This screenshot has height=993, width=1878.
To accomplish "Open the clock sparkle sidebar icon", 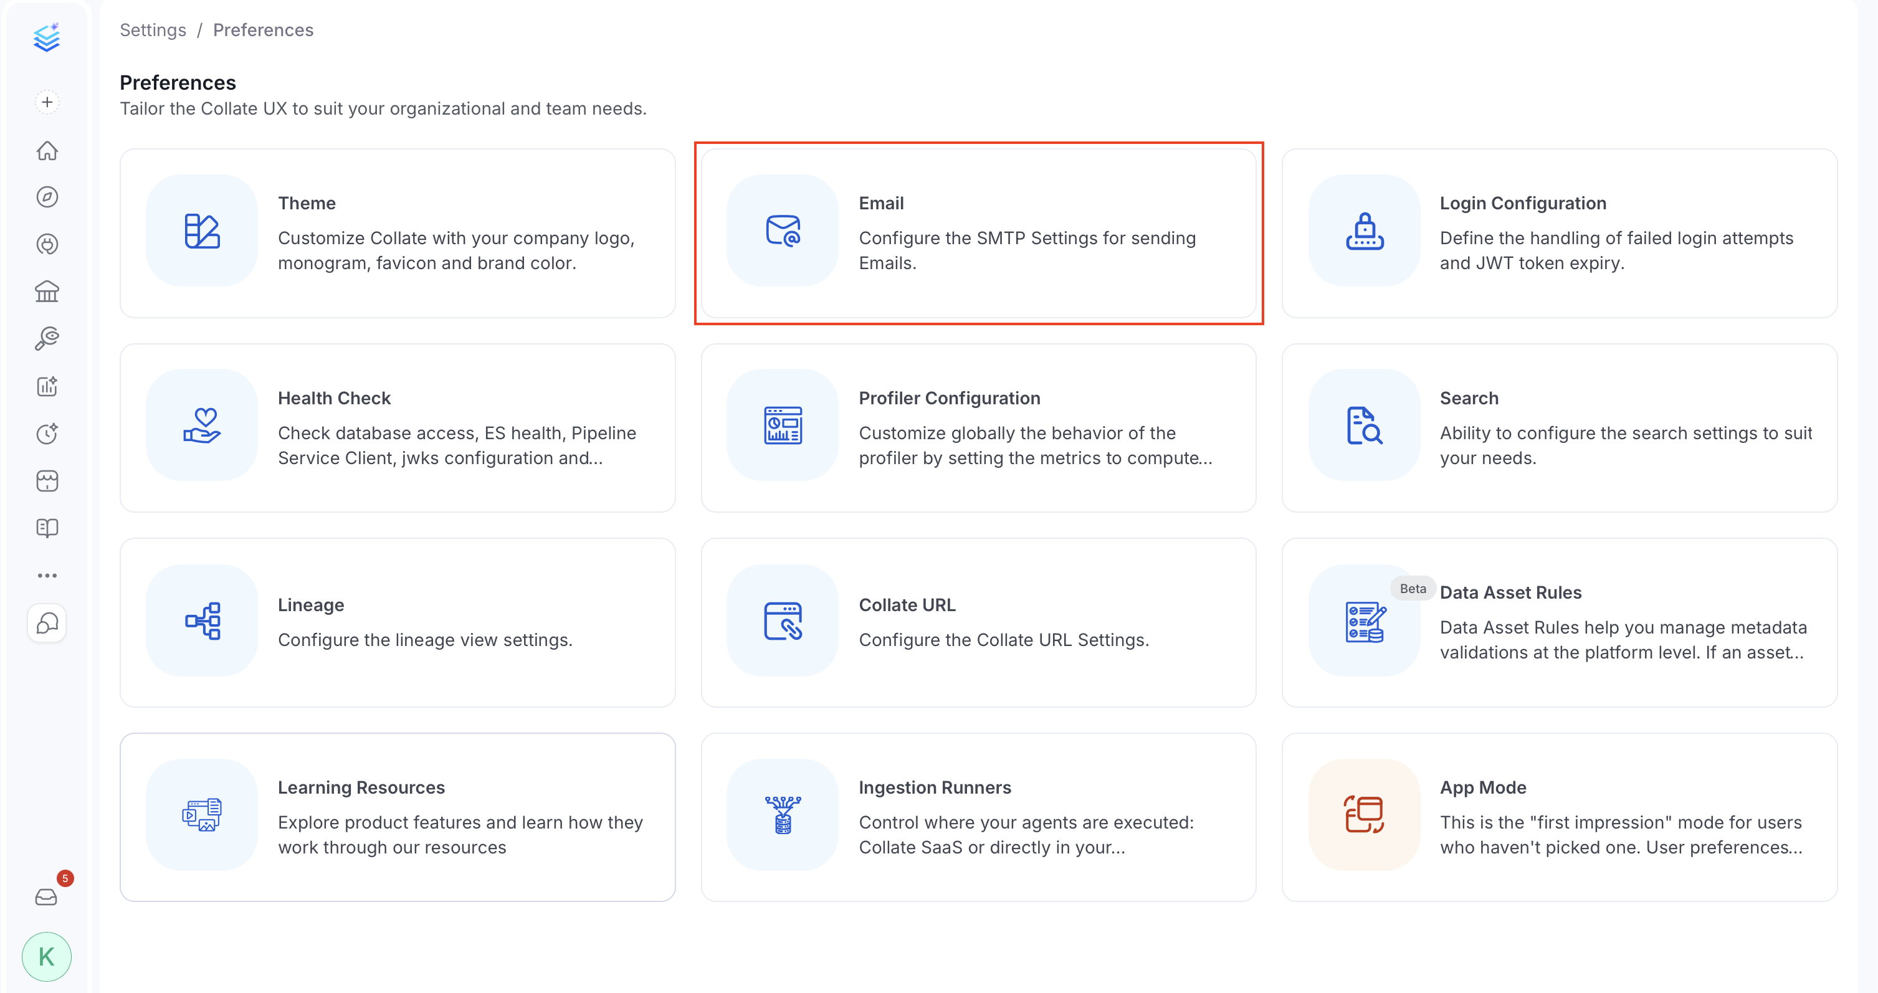I will (47, 433).
